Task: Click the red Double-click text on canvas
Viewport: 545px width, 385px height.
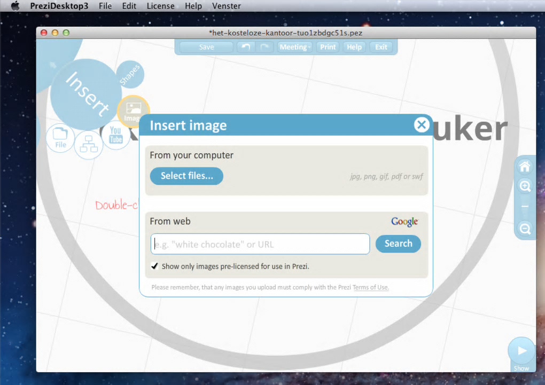Action: pyautogui.click(x=116, y=205)
